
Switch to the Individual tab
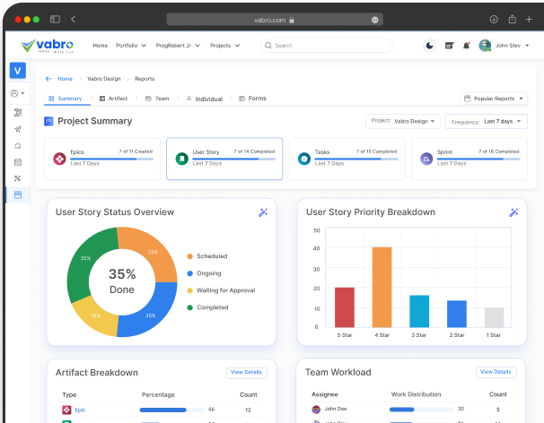(204, 99)
